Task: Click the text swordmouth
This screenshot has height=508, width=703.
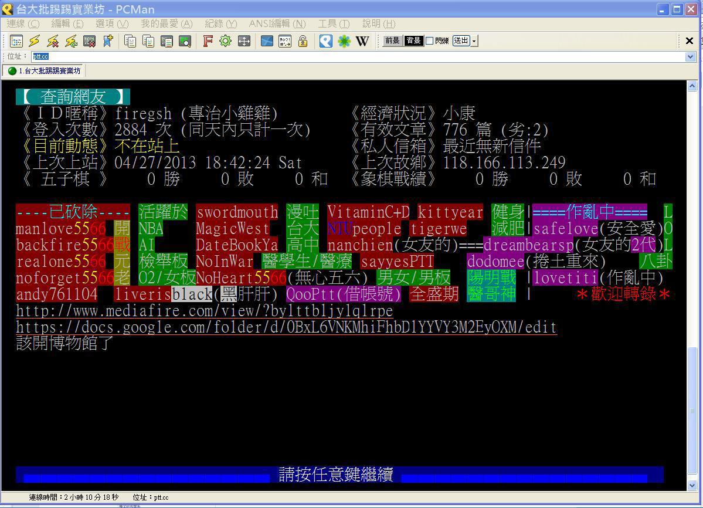Action: tap(237, 212)
